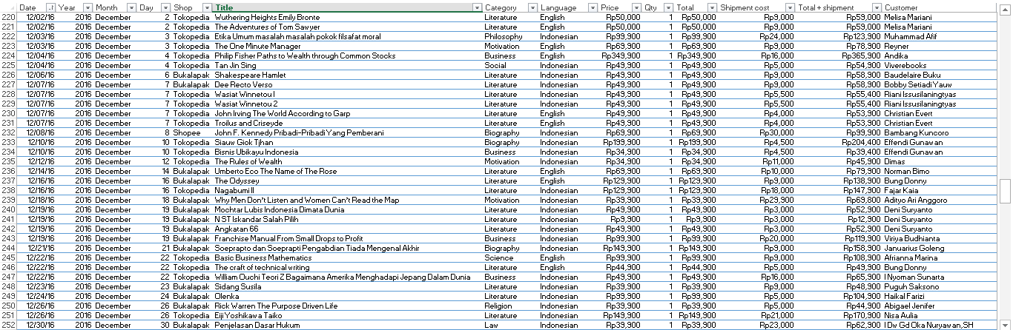
Task: Click the 'The Odyssey' title cell
Action: 237,181
